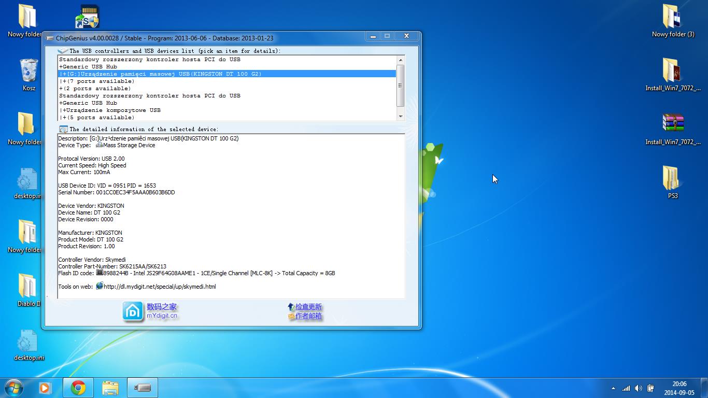
Task: Open the skymedi tools web link
Action: pyautogui.click(x=160, y=287)
